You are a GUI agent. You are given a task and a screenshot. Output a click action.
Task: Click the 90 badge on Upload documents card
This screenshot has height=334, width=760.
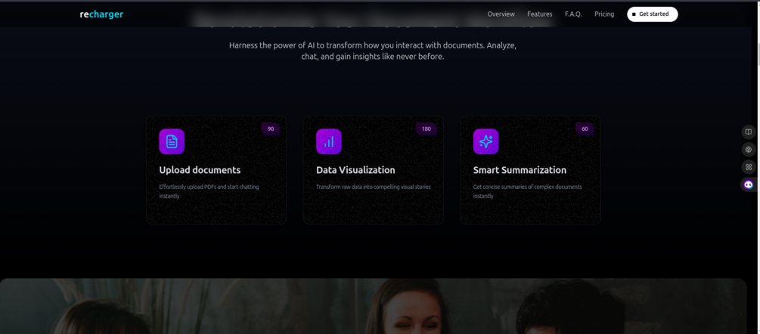click(x=271, y=129)
